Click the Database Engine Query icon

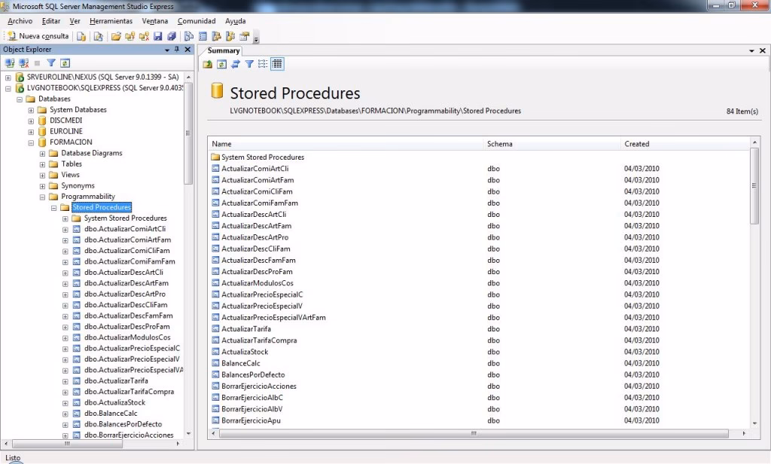pos(81,36)
